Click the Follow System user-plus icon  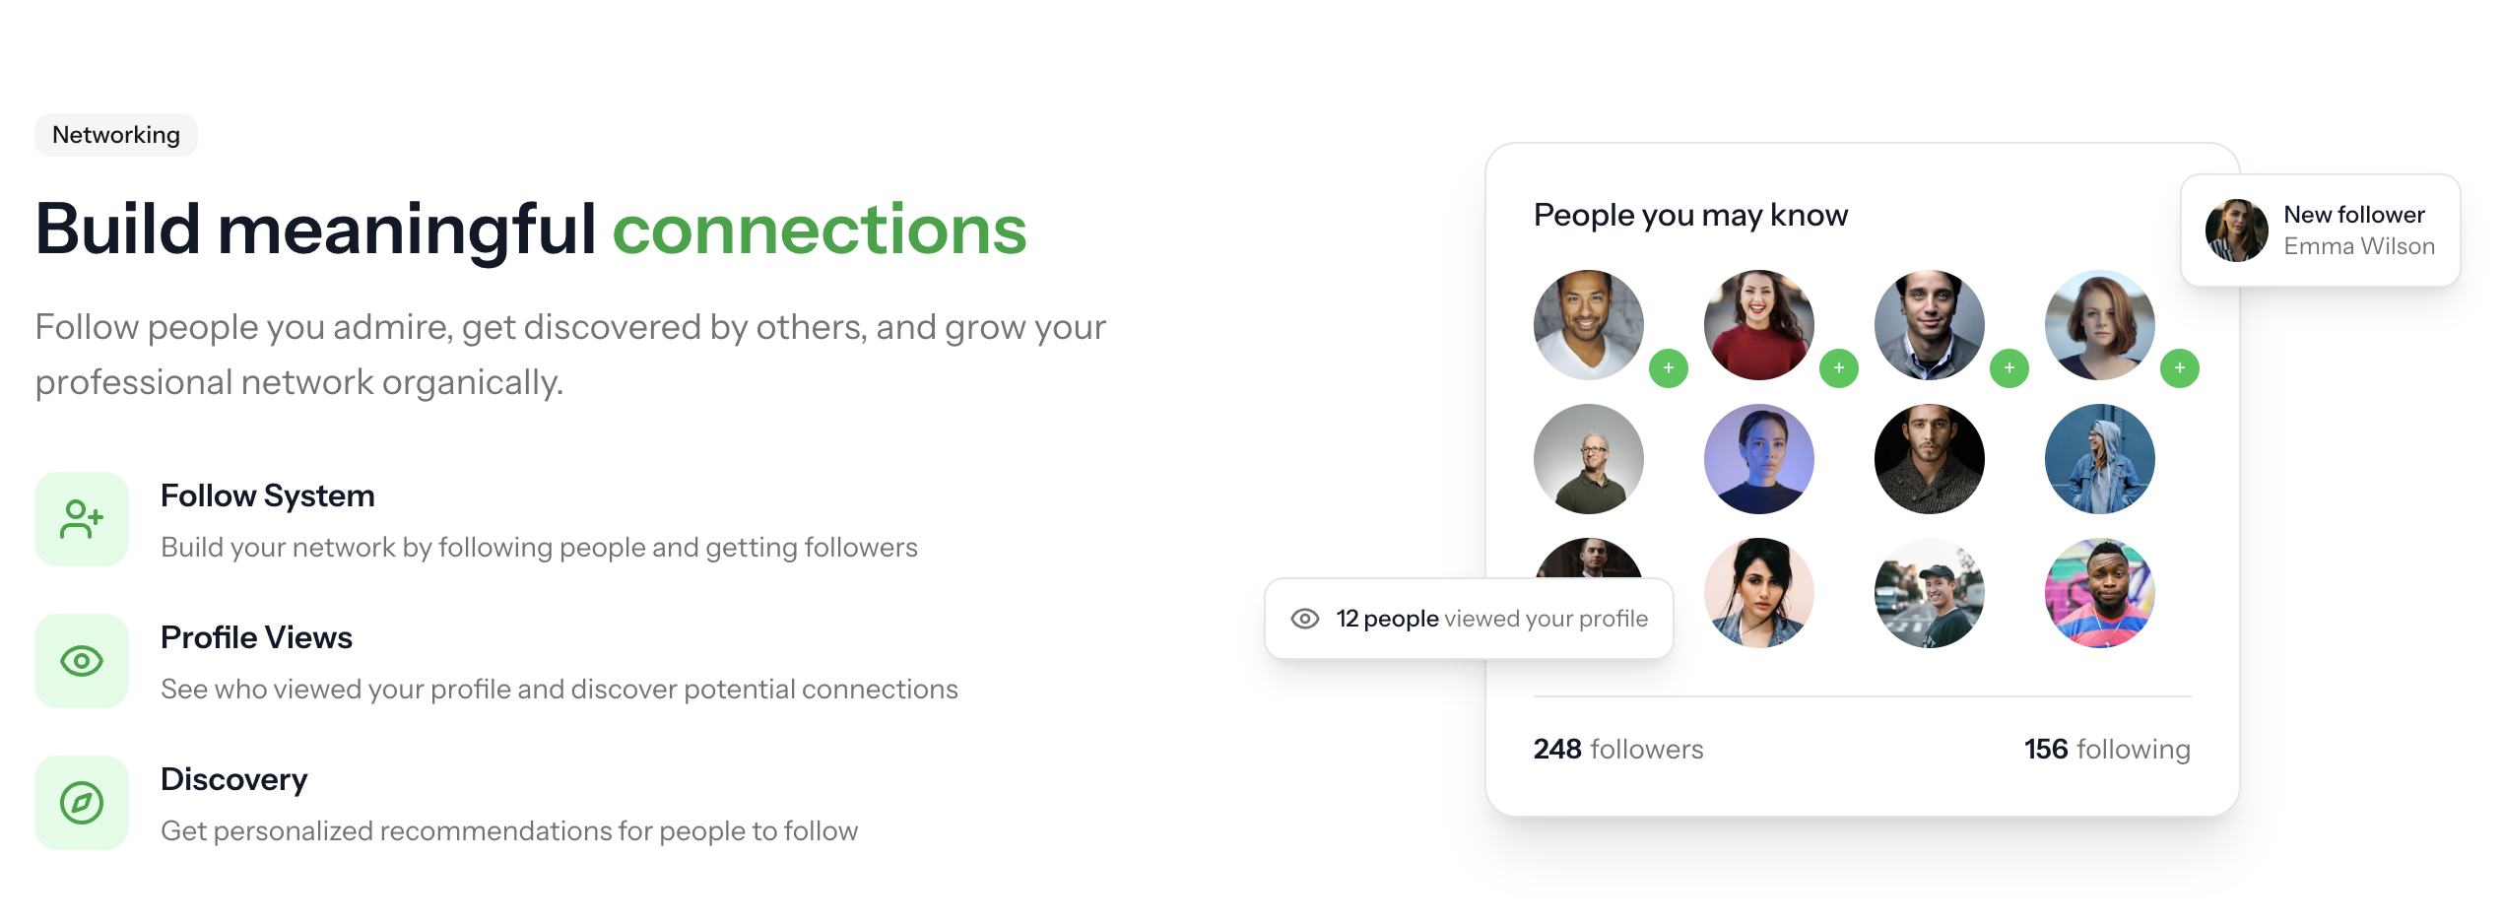(82, 519)
